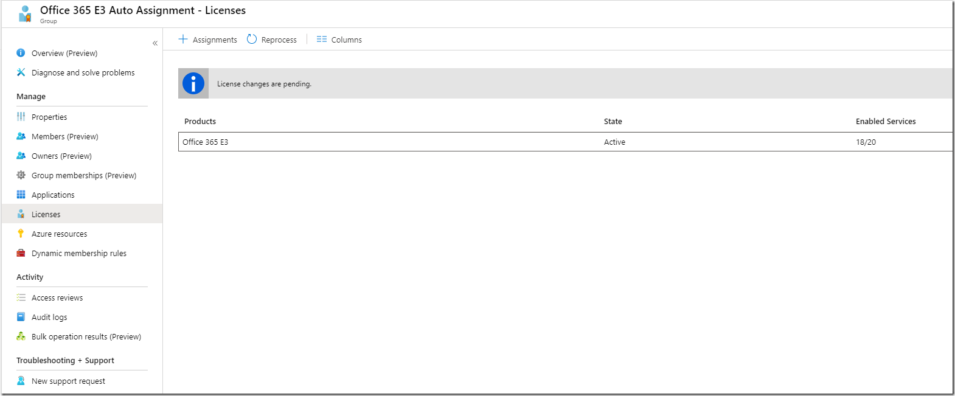Open the Applications page
Screen dimensions: 955x396
pyautogui.click(x=53, y=195)
